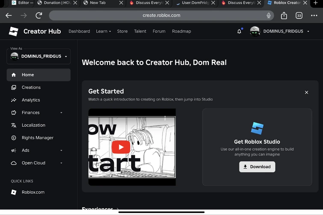
Task: Download Roblox Studio
Action: [257, 167]
